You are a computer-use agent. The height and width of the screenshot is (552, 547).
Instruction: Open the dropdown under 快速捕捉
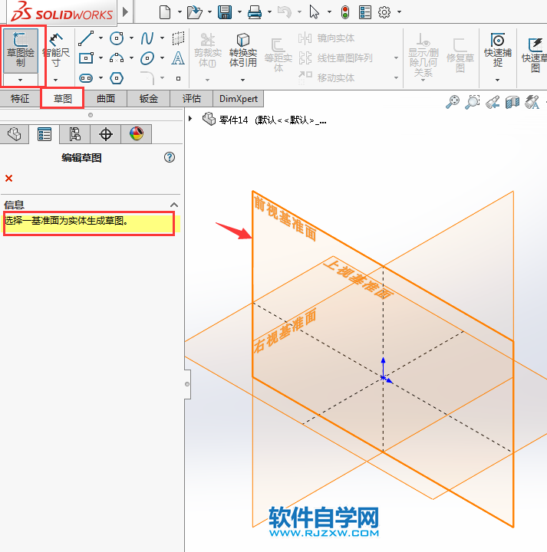pos(497,80)
